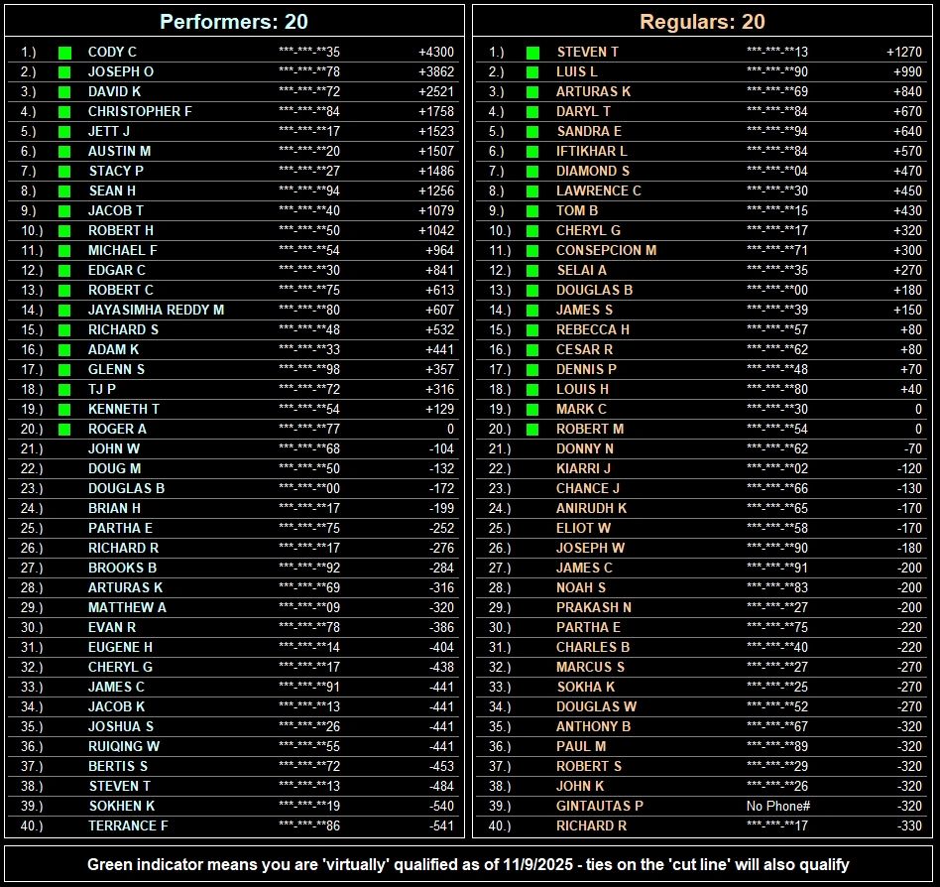This screenshot has height=887, width=940.
Task: Select Gintautas P in Regulars list
Action: click(599, 806)
